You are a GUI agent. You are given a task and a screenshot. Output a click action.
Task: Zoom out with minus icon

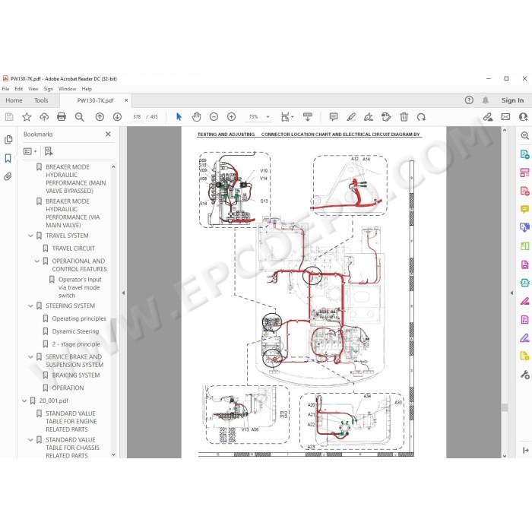point(214,117)
